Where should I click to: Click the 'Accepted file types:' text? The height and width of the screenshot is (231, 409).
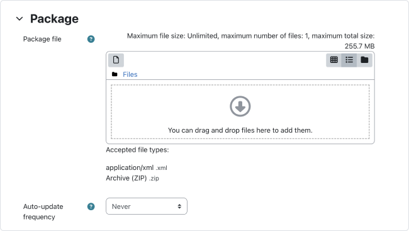click(137, 150)
